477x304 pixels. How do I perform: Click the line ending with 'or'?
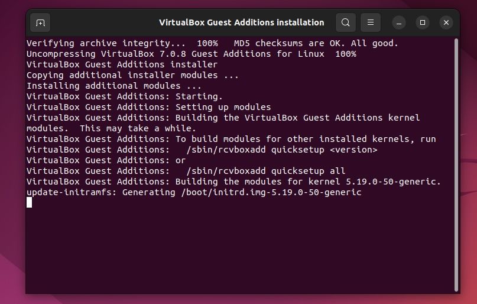106,160
